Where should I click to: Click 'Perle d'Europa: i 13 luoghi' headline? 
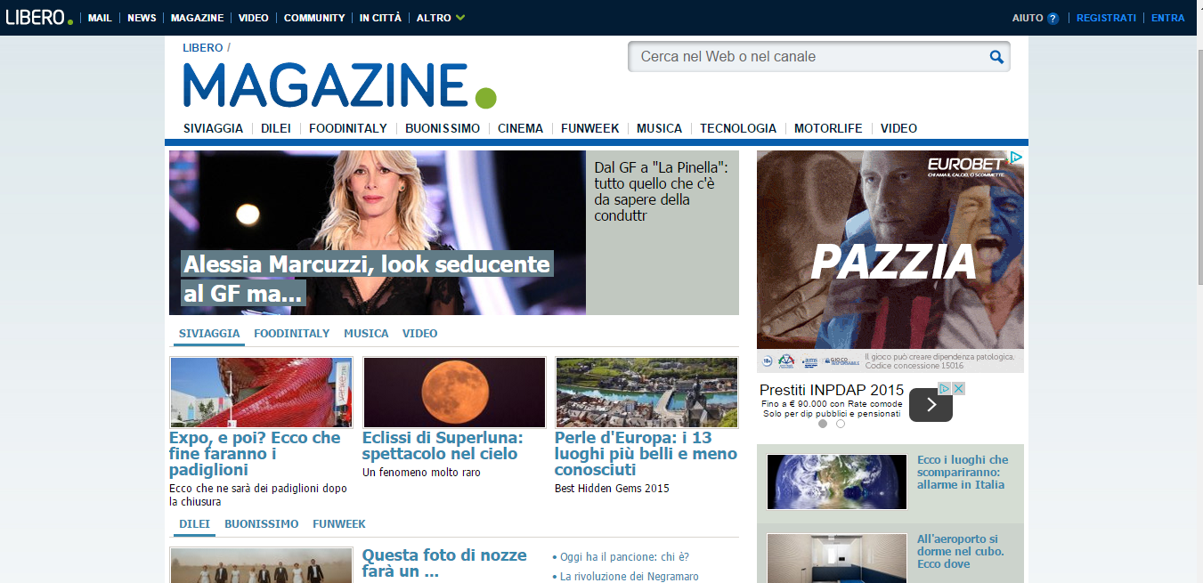pyautogui.click(x=646, y=454)
